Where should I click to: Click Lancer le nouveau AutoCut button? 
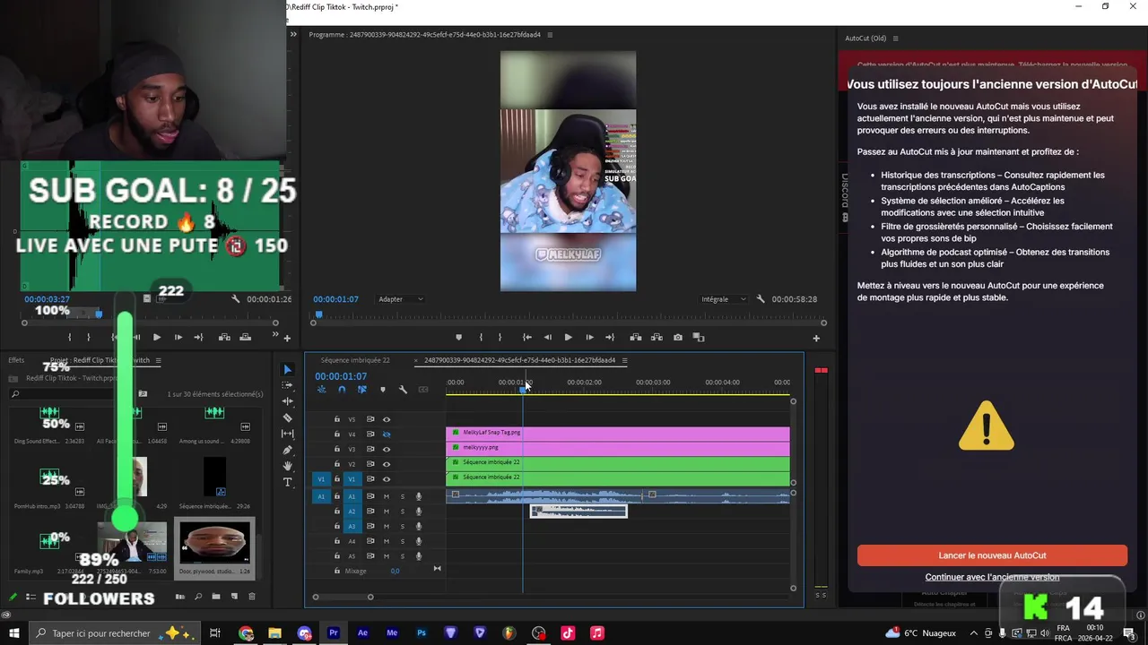(992, 555)
